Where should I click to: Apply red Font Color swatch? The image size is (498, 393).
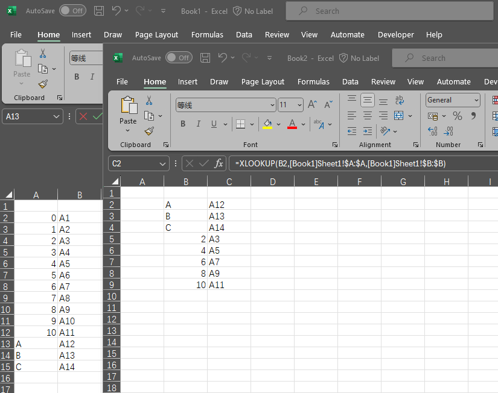[292, 124]
